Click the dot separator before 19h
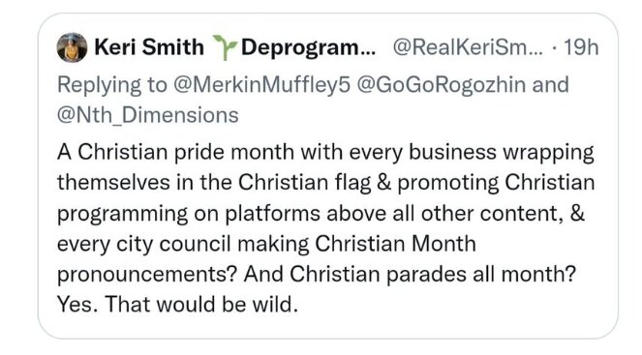The image size is (642, 355). pos(554,48)
